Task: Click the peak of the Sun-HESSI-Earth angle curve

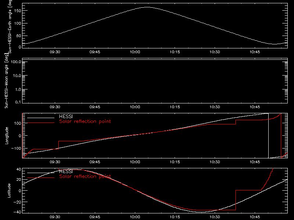Action: pyautogui.click(x=147, y=7)
